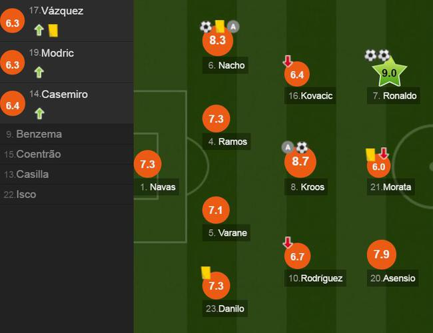The height and width of the screenshot is (333, 433).
Task: Click the green sub-in arrow under Casemiro
Action: click(x=39, y=113)
